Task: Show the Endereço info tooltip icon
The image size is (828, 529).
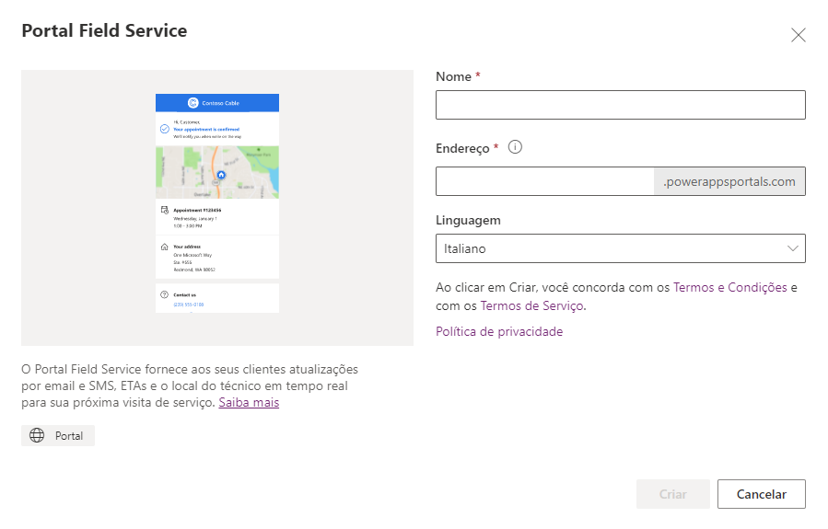Action: pos(515,147)
